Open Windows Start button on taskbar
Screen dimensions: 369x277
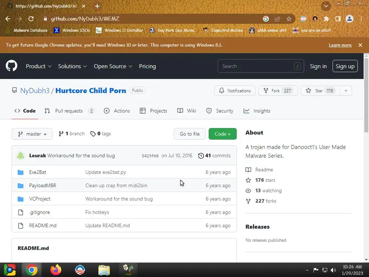tap(10, 270)
